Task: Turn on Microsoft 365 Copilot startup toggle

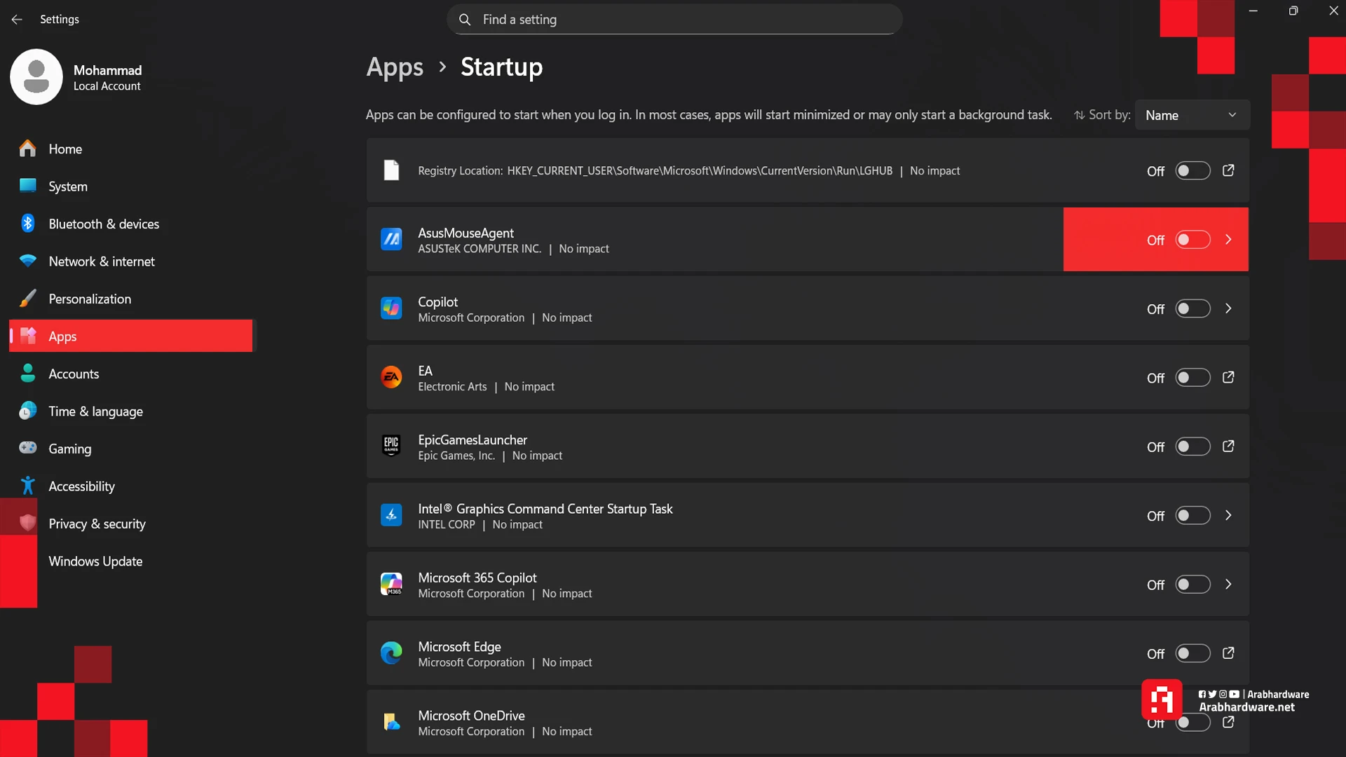Action: coord(1192,585)
